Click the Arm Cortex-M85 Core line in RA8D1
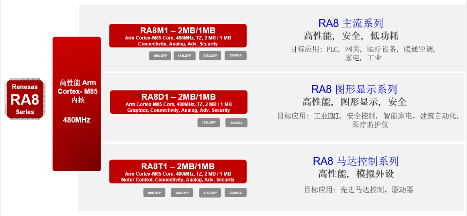467x216 pixels. [x=179, y=104]
